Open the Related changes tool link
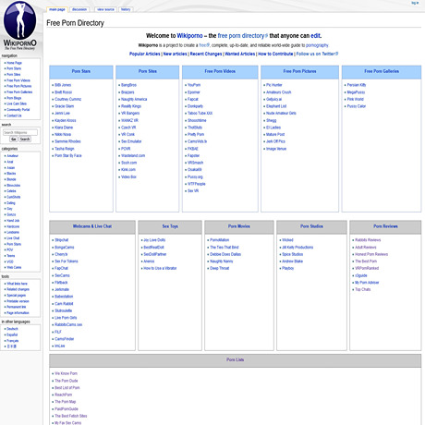The image size is (425, 425). pyautogui.click(x=18, y=289)
